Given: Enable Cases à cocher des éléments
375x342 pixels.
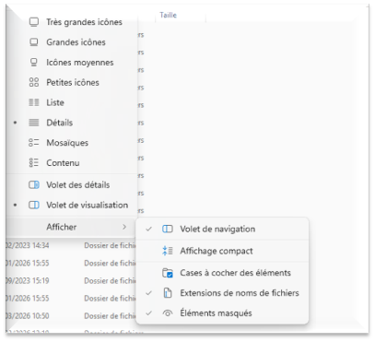Looking at the screenshot, I should [222, 273].
